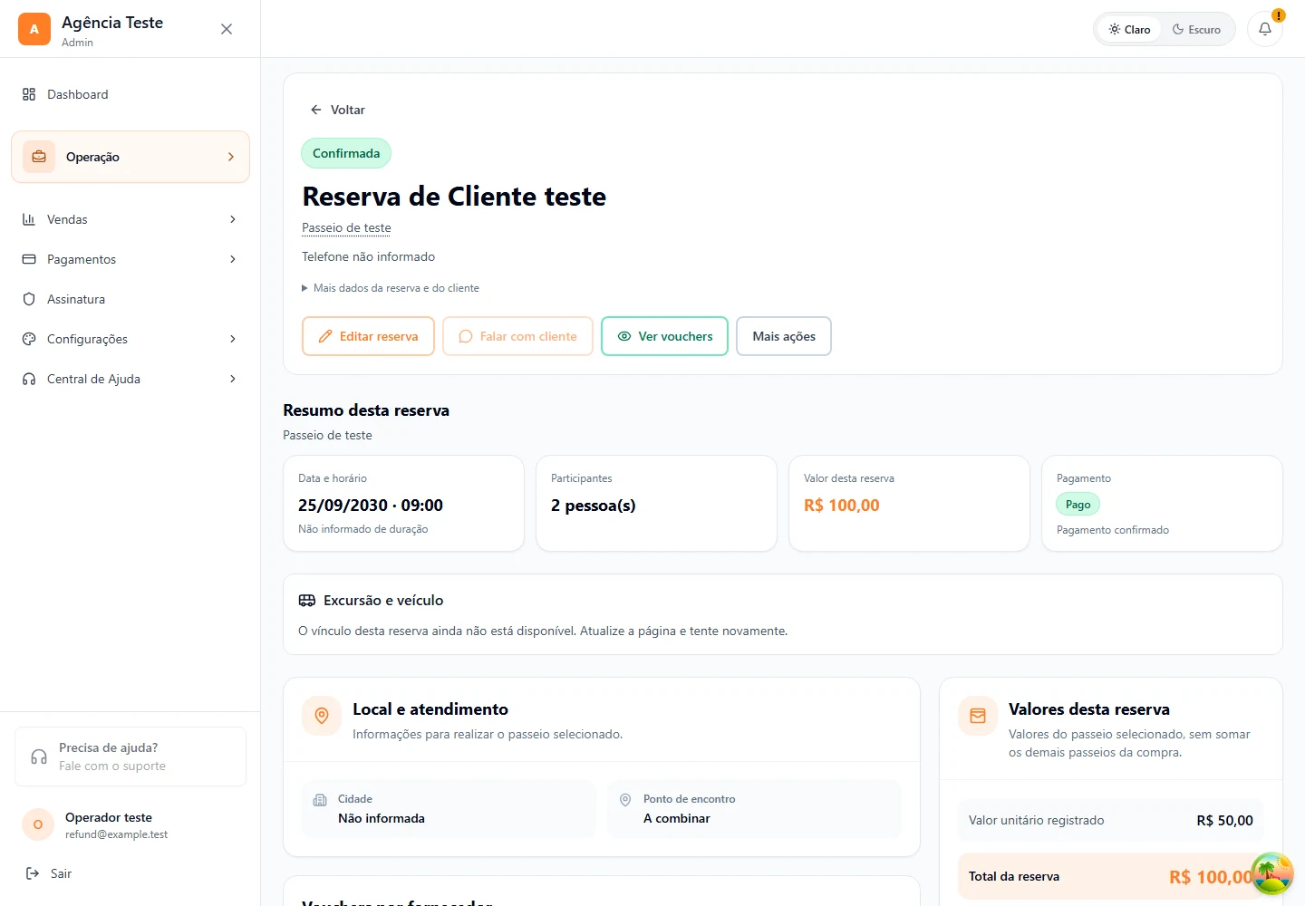Open the Precisa de ajuda support card
Image resolution: width=1305 pixels, height=906 pixels.
130,757
